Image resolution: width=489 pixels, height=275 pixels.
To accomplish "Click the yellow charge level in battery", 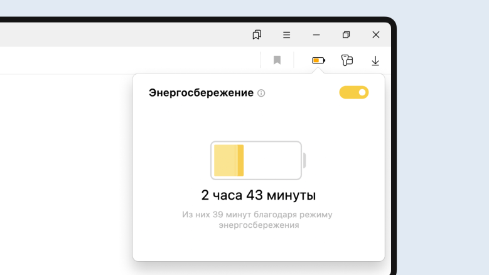I will point(228,161).
